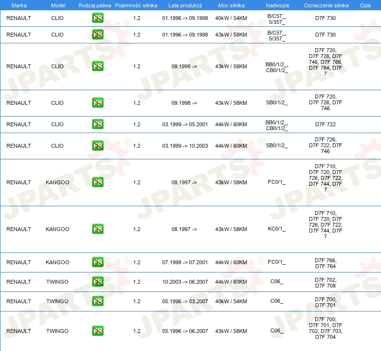
Task: Click the engine codes D7F 720, D7F 726, D7F 746
Action: tap(325, 102)
